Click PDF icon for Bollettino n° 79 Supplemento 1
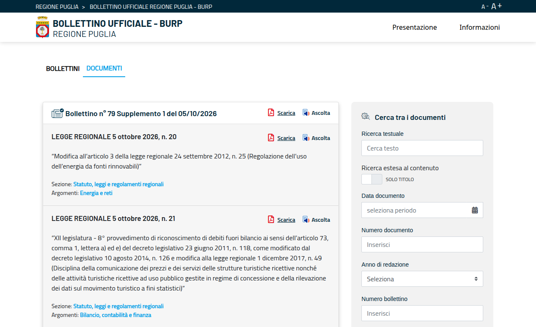 [271, 113]
